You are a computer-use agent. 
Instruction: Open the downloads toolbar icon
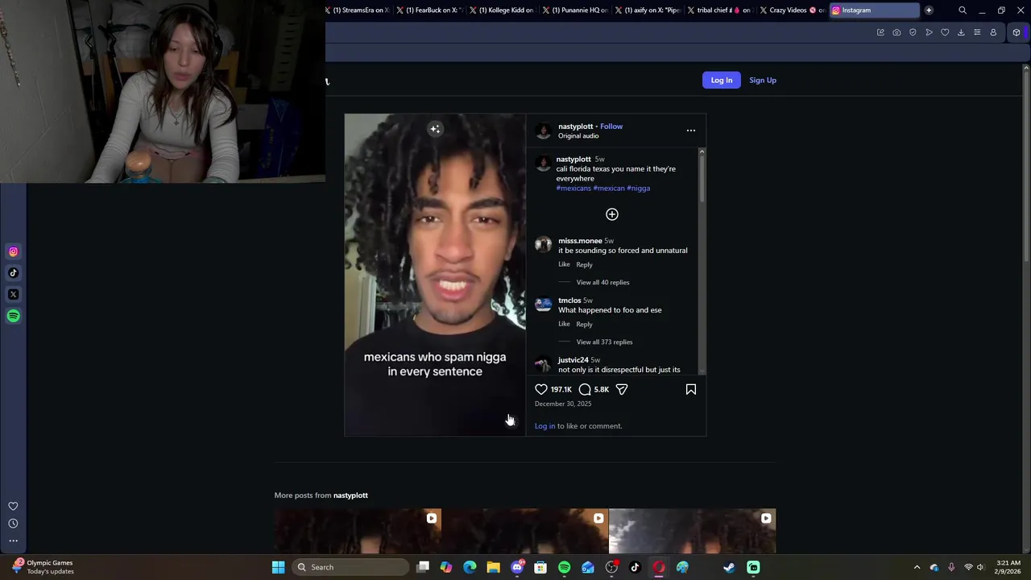pos(961,32)
